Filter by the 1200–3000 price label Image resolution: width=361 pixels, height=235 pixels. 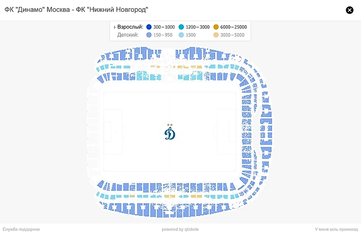pos(198,27)
